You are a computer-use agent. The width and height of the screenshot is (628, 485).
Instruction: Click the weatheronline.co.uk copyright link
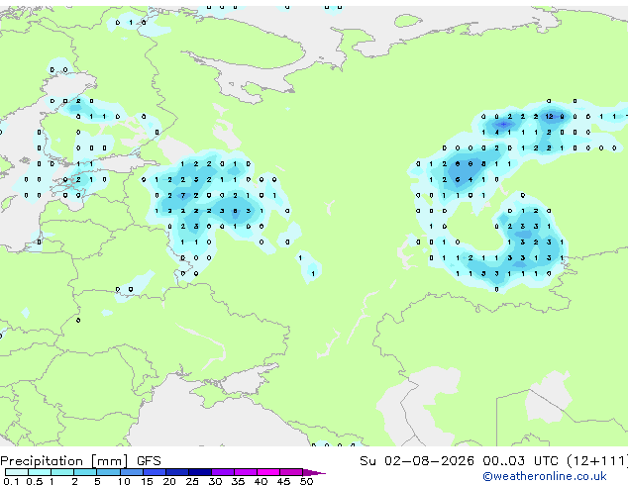pyautogui.click(x=545, y=476)
